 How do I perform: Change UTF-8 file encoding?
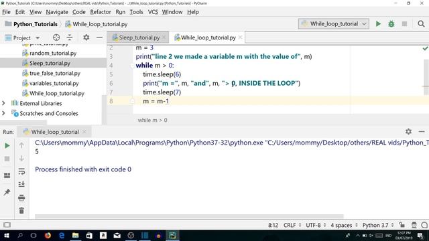316,225
